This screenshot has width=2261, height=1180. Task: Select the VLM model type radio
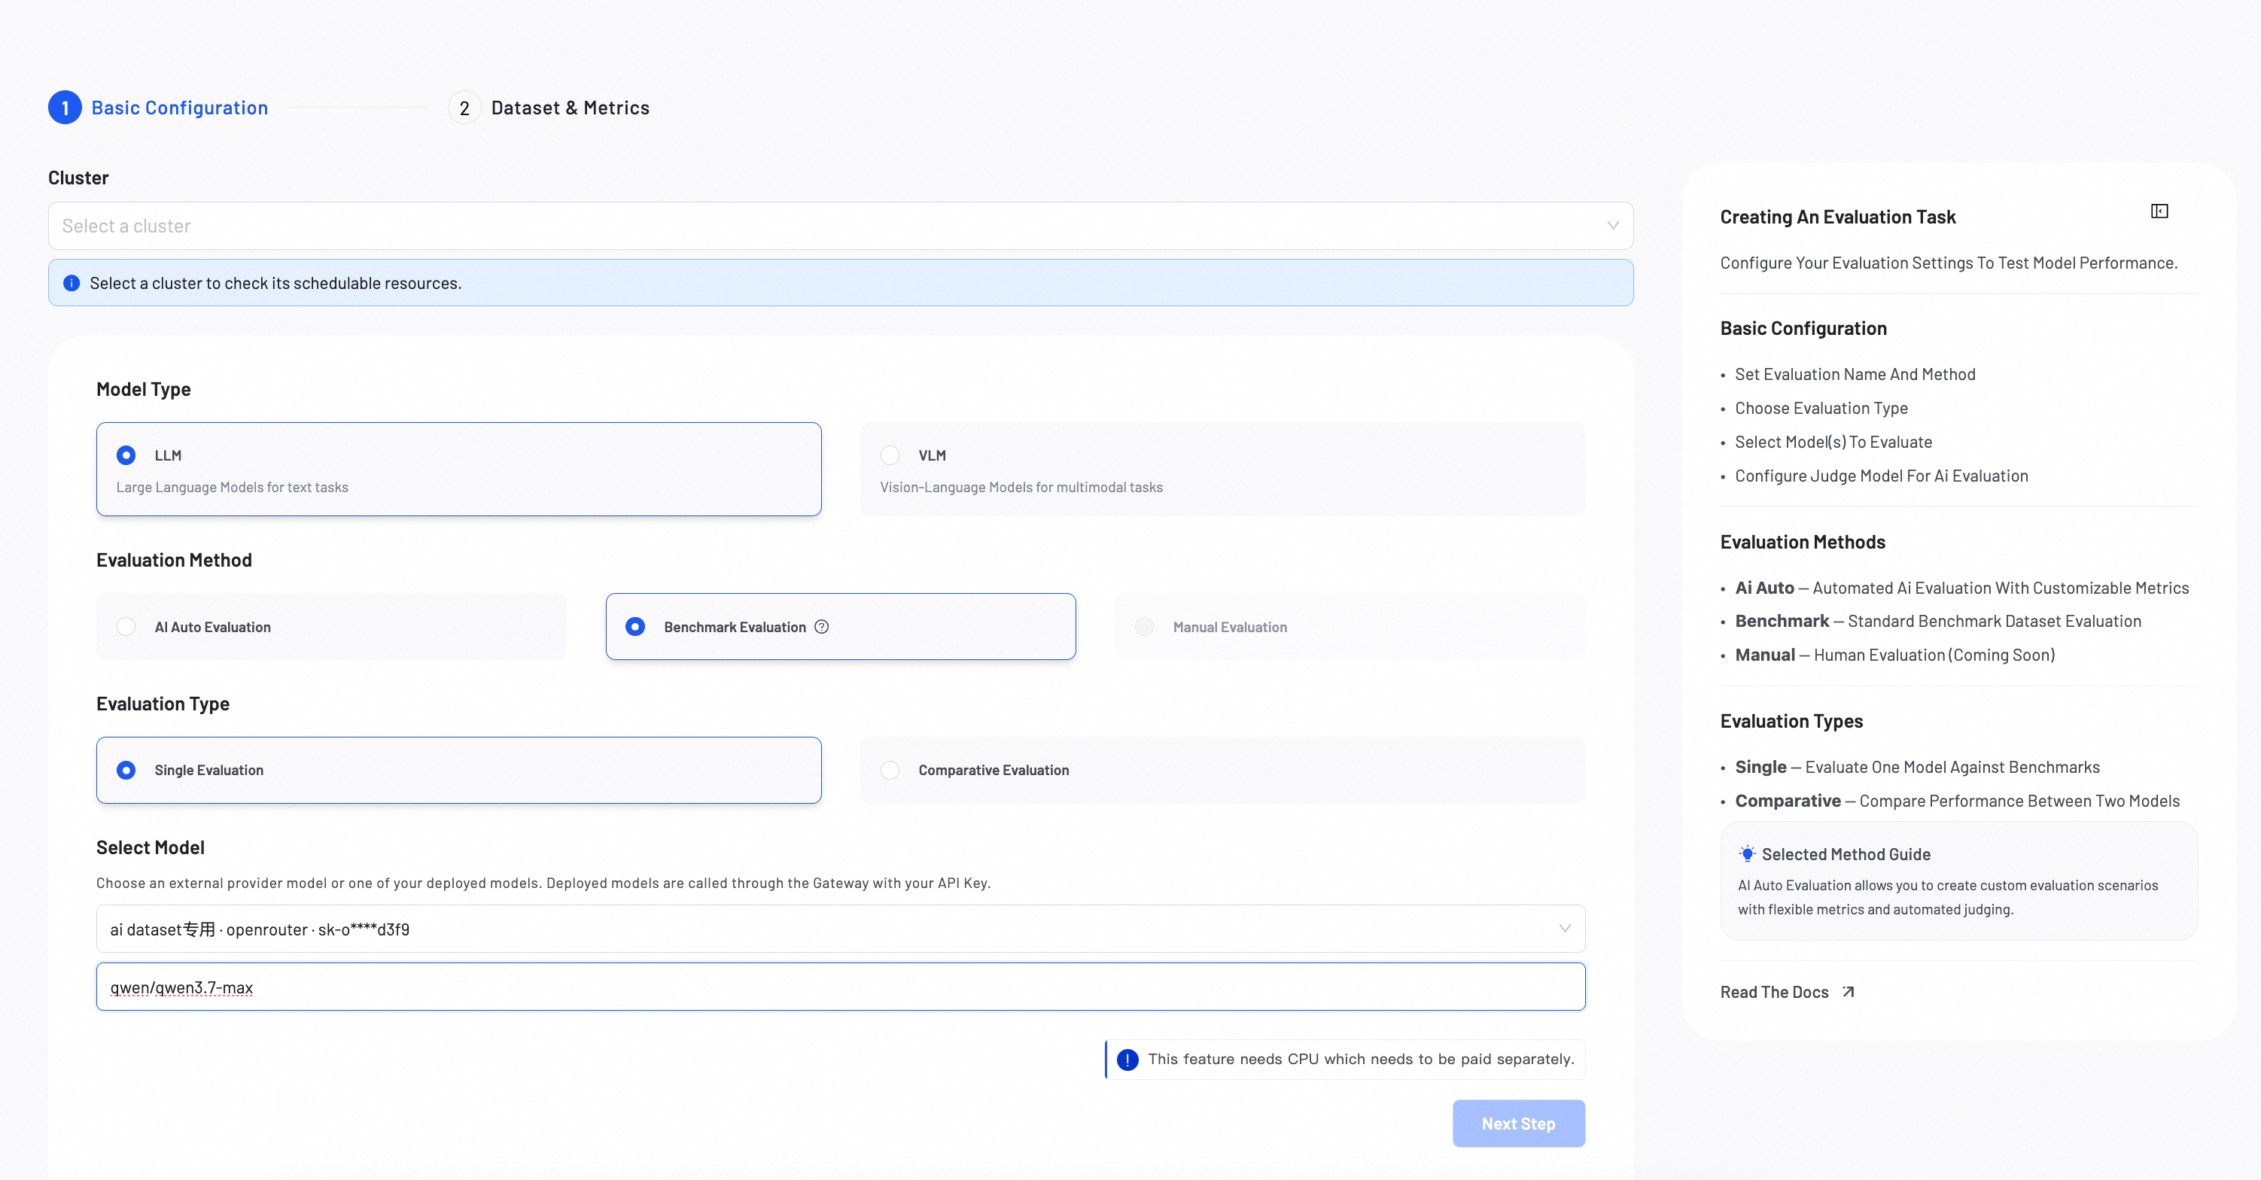[x=890, y=455]
